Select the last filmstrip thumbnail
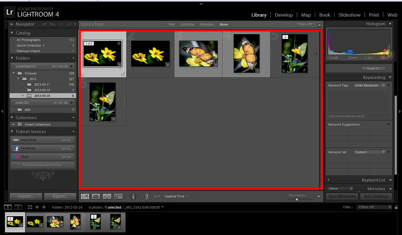This screenshot has width=402, height=235. coord(115,222)
